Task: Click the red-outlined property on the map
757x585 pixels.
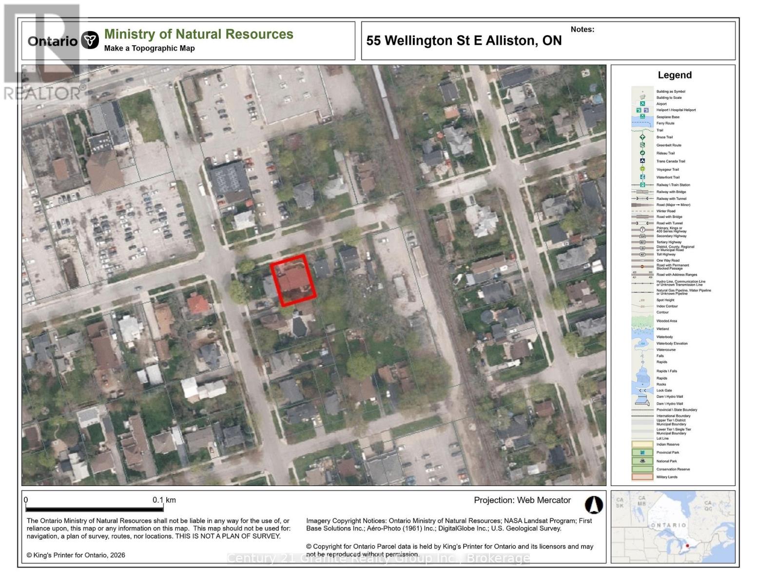Action: pos(293,280)
